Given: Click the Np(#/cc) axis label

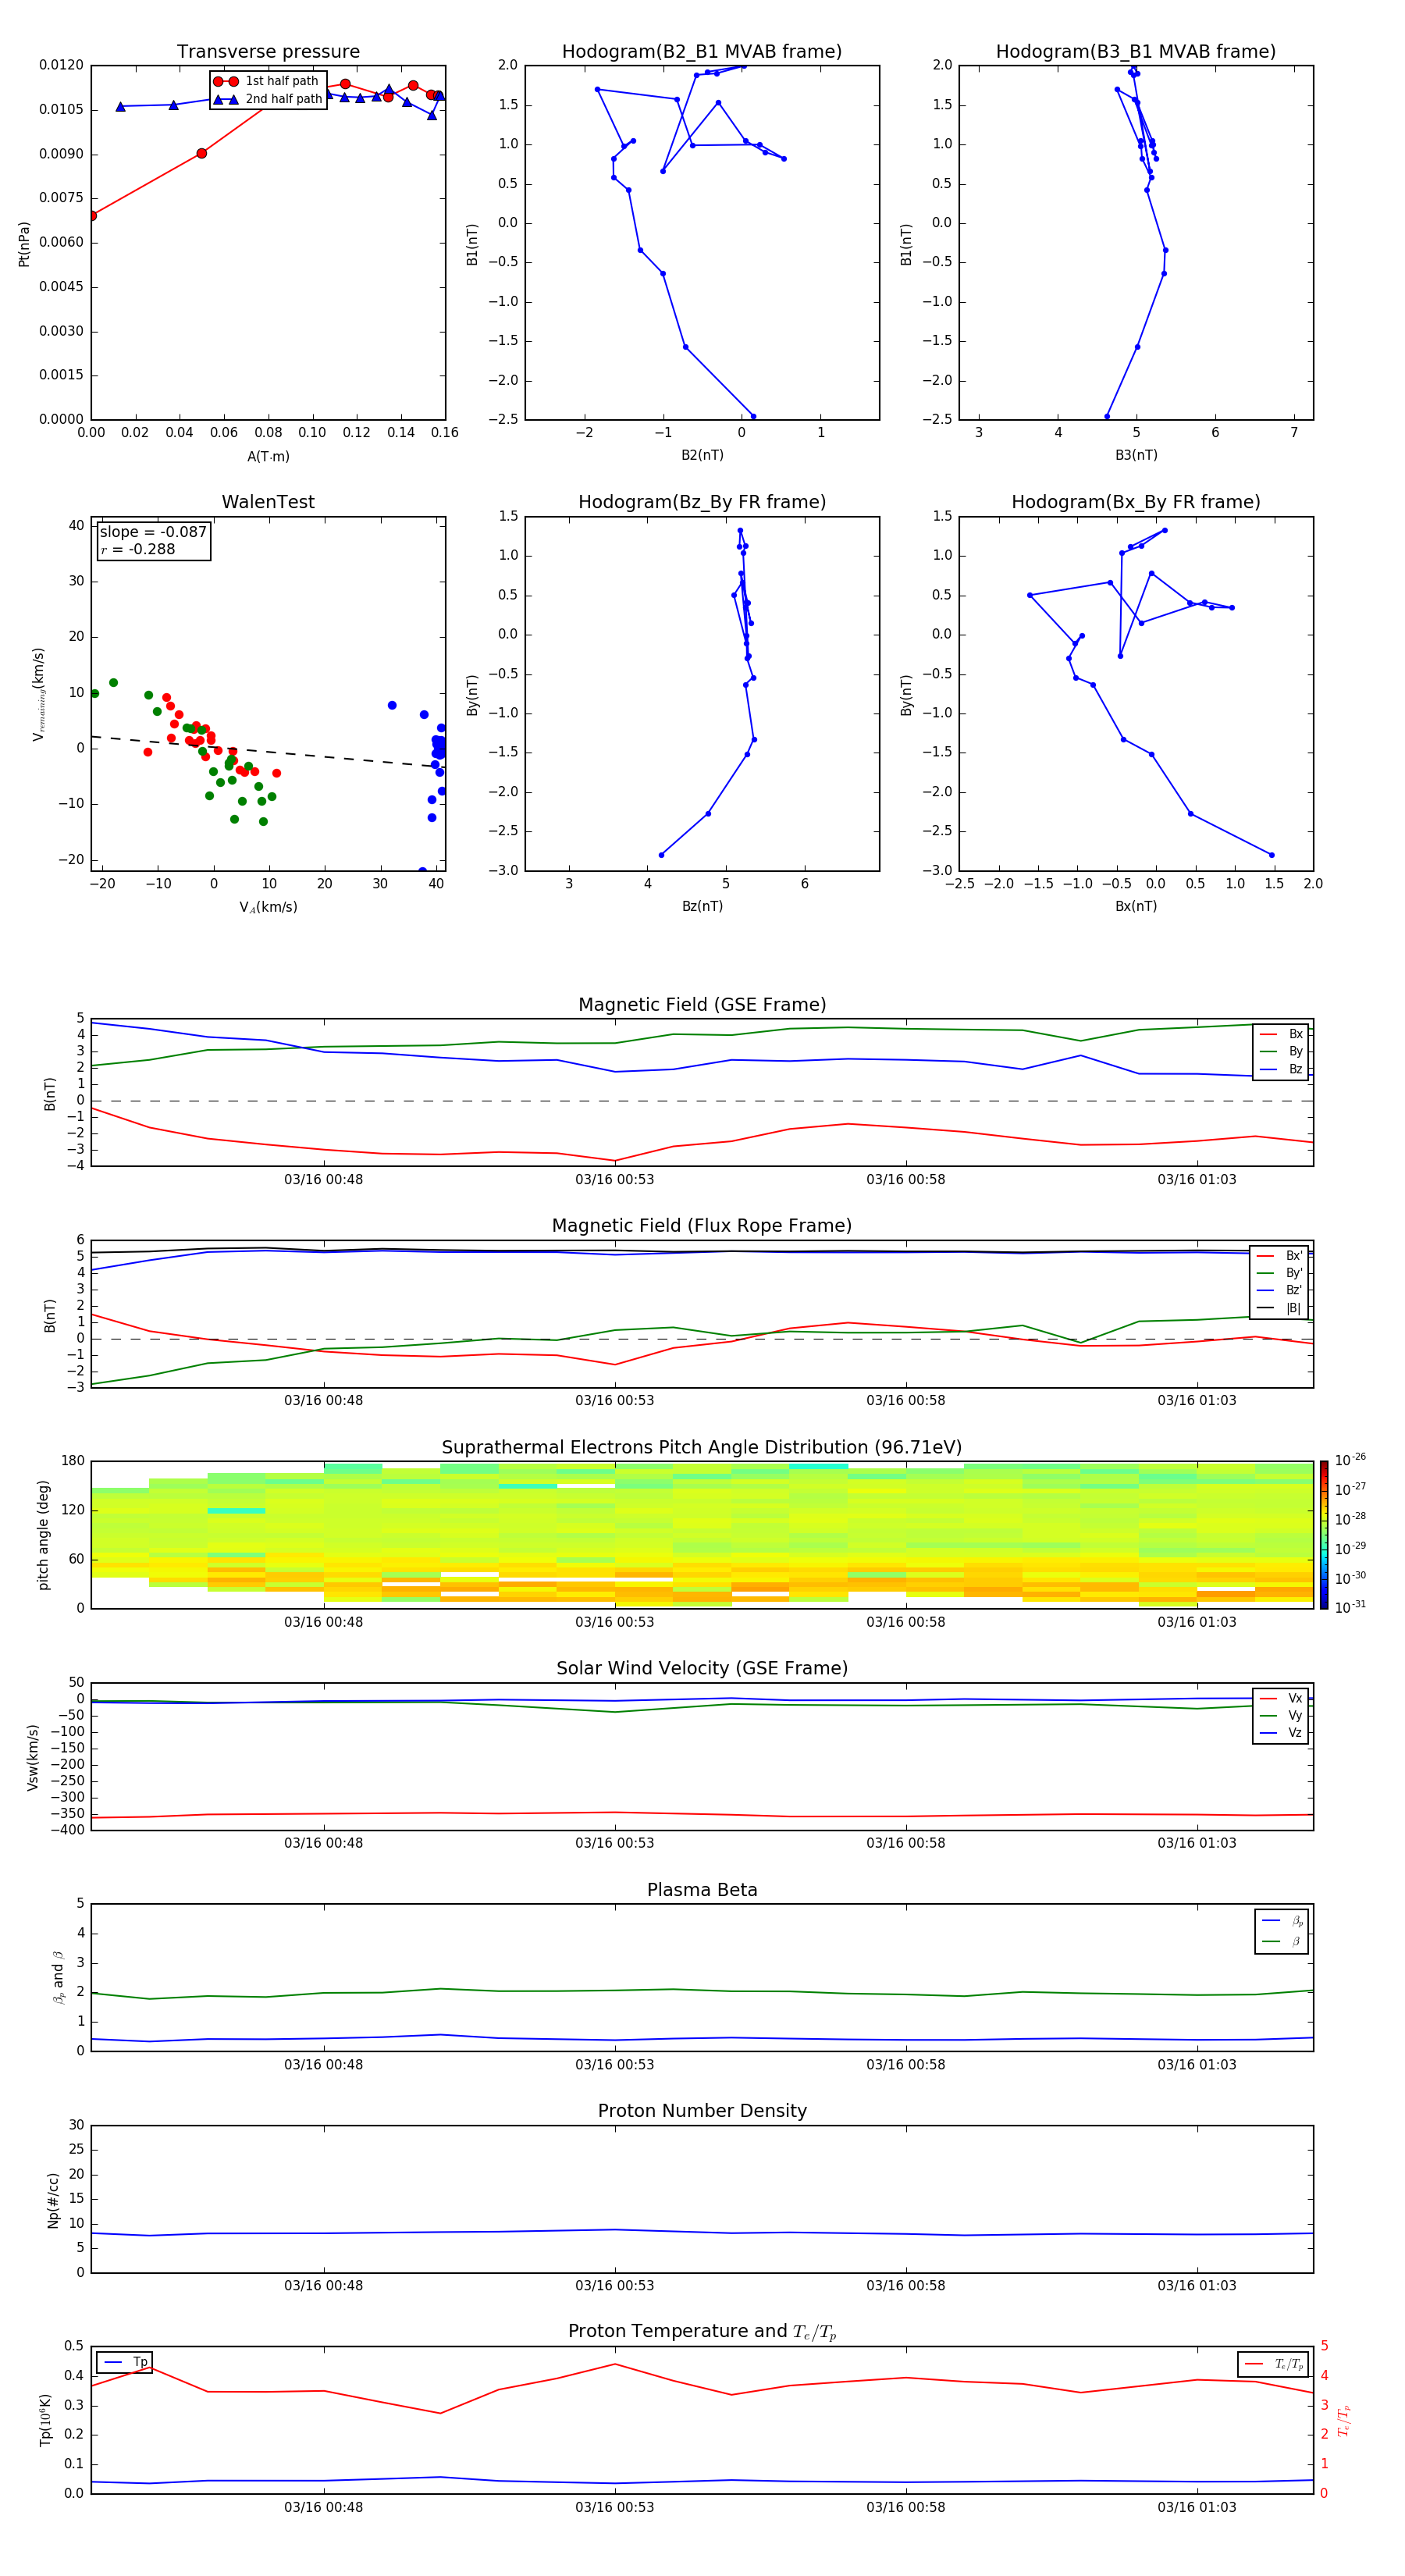Looking at the screenshot, I should [x=53, y=2199].
